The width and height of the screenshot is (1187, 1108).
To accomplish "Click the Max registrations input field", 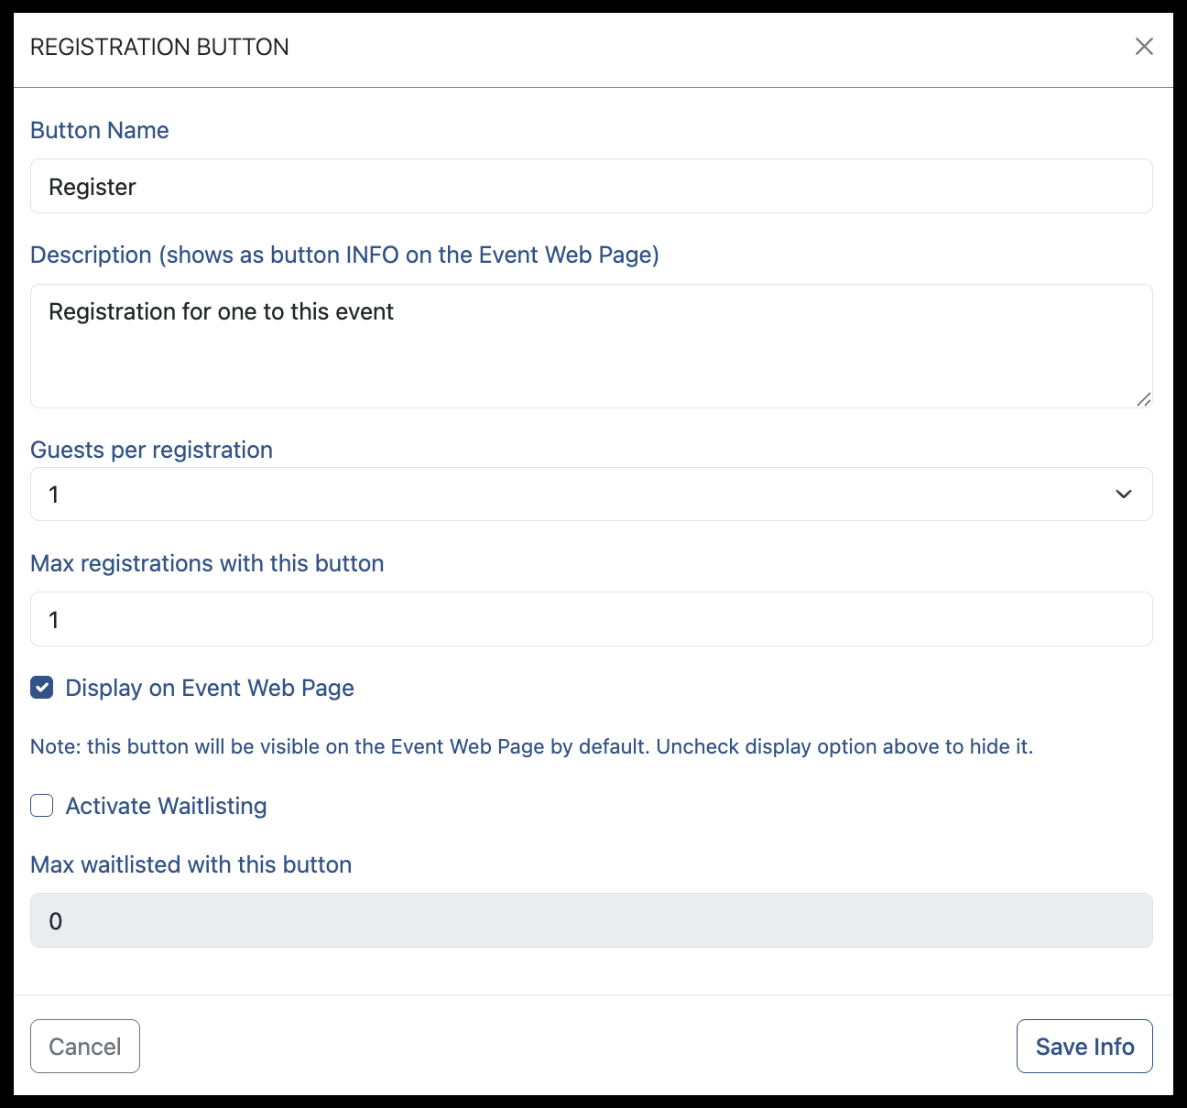I will [592, 619].
